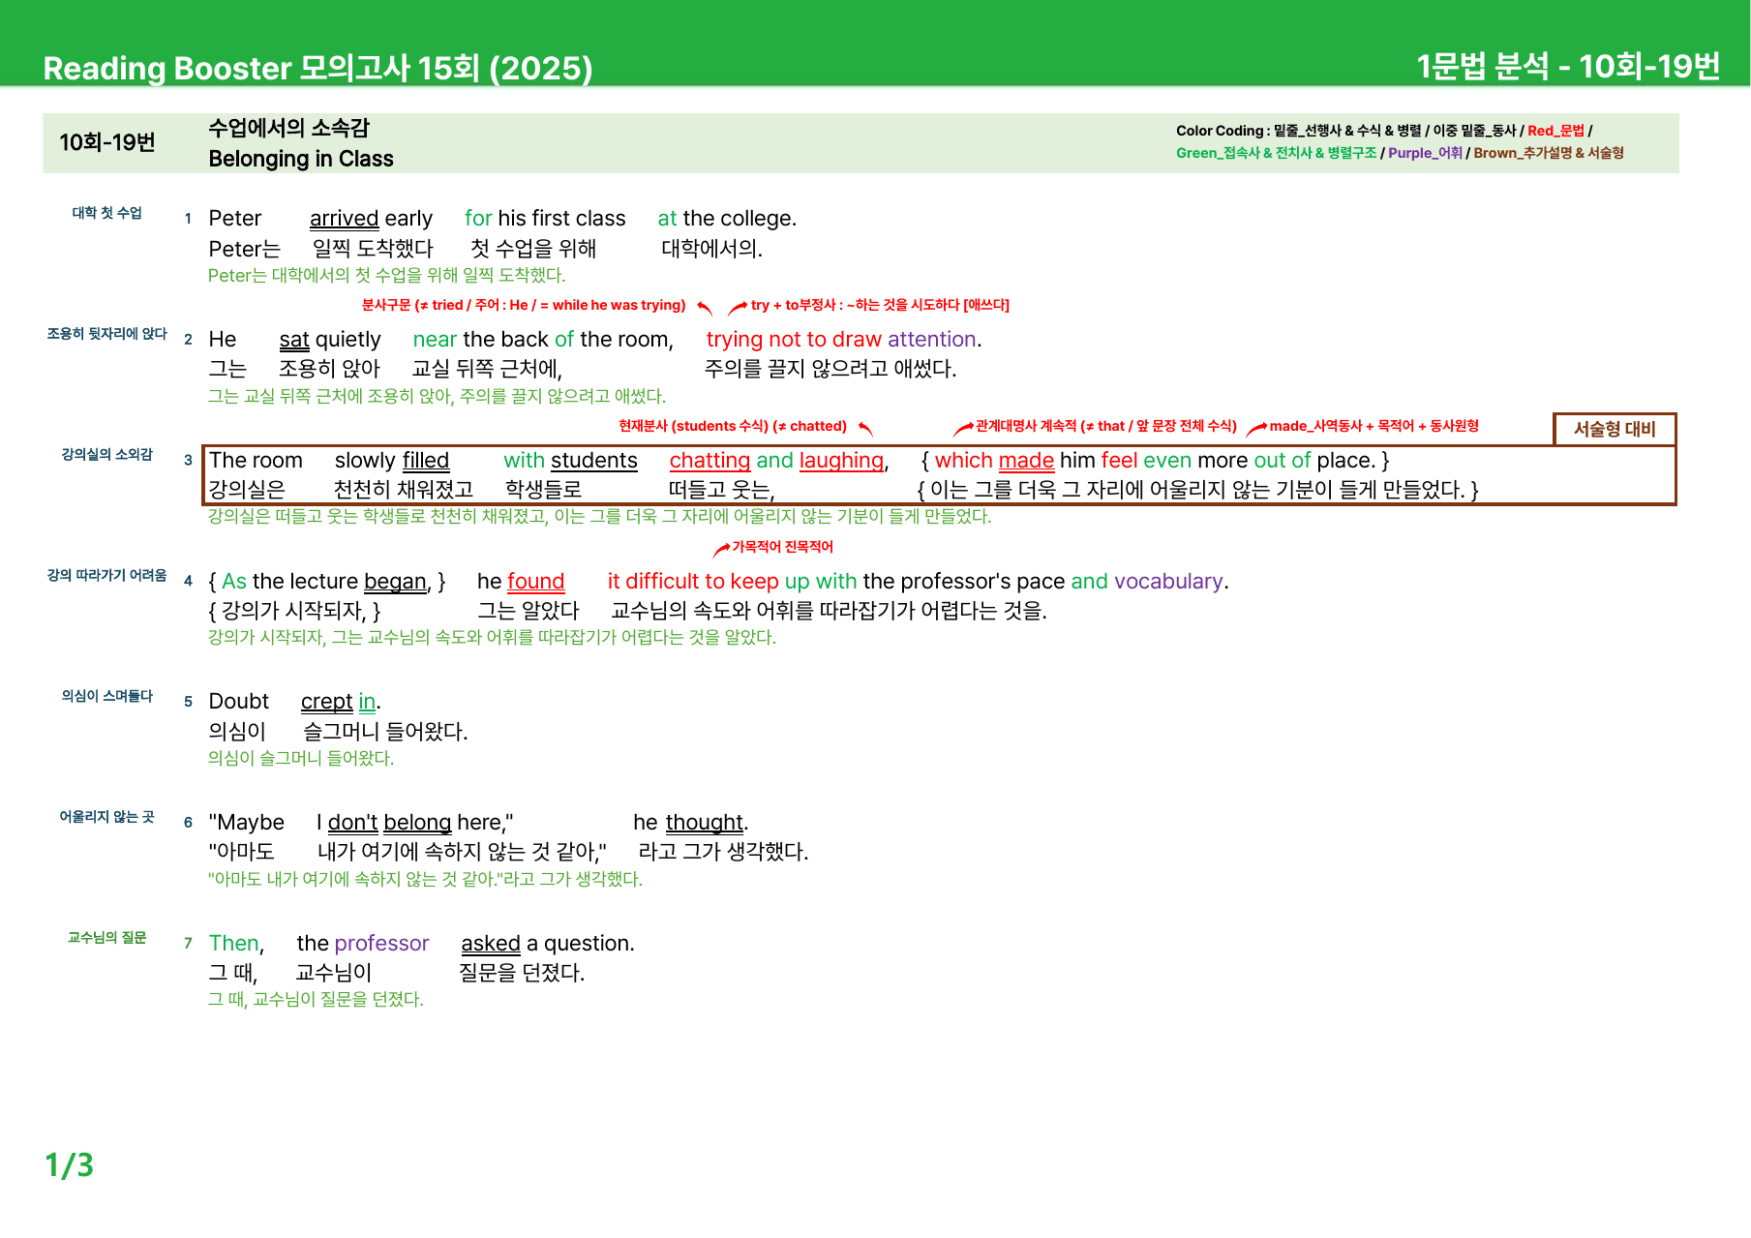Click the header '1문법 분석 - 10회-19번'
The image size is (1751, 1238).
(x=1568, y=67)
